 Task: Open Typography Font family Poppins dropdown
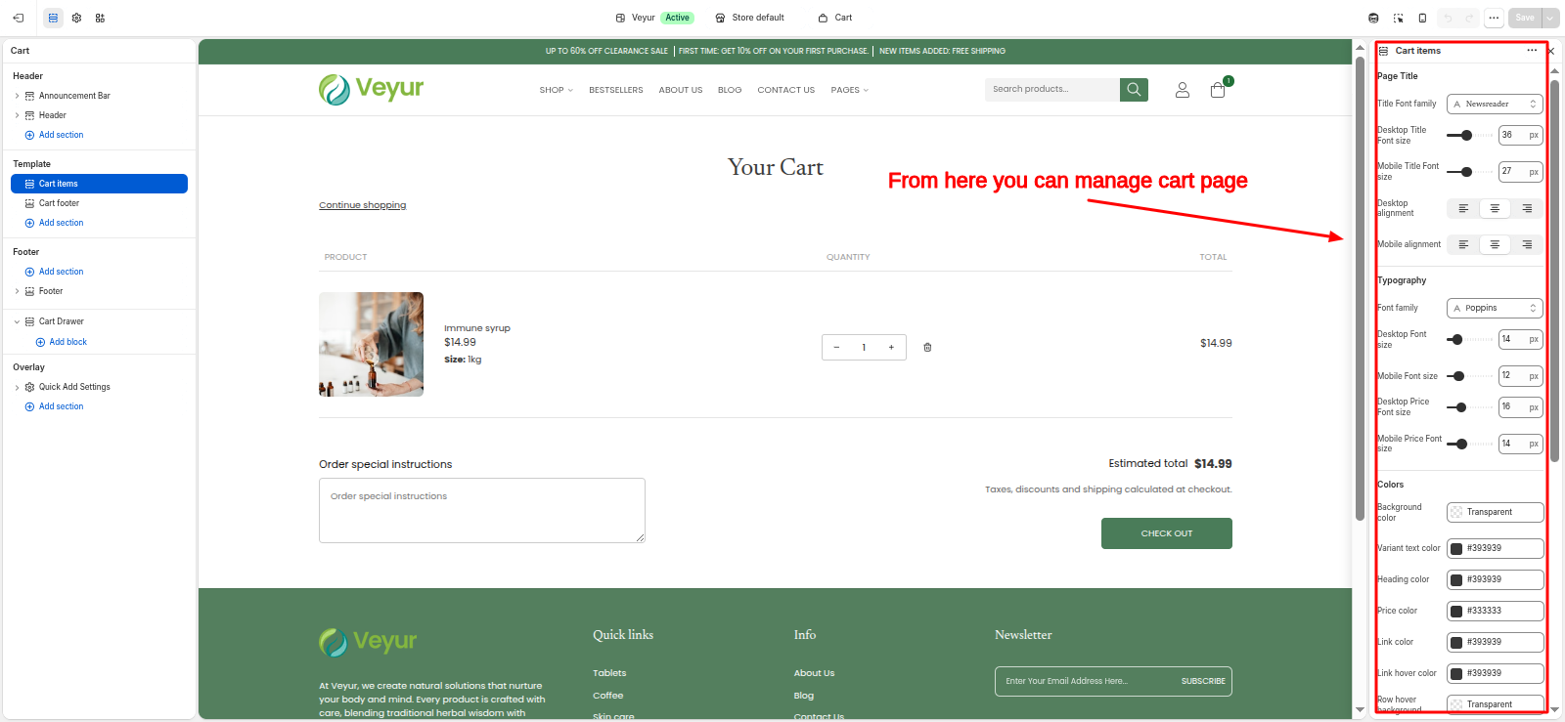1495,308
